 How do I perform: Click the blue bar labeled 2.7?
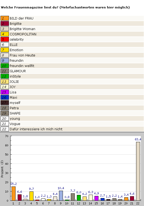click(x=102, y=199)
